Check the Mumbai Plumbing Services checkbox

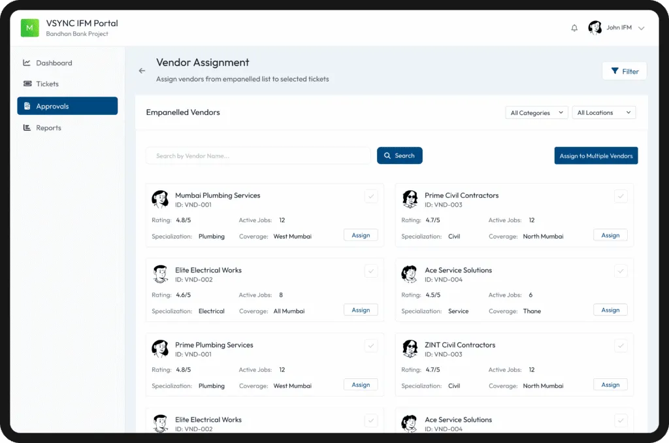[371, 196]
